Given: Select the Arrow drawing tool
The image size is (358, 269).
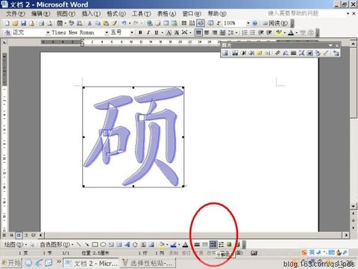Looking at the screenshot, I should click(x=87, y=244).
